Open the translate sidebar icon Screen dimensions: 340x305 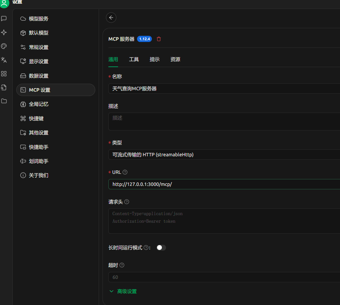click(4, 60)
